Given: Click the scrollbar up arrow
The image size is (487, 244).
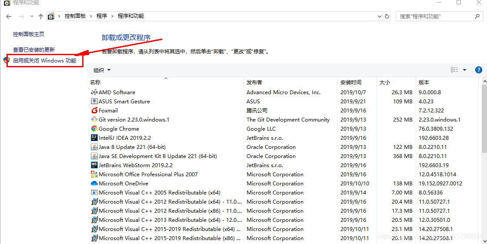Looking at the screenshot, I should [x=484, y=81].
